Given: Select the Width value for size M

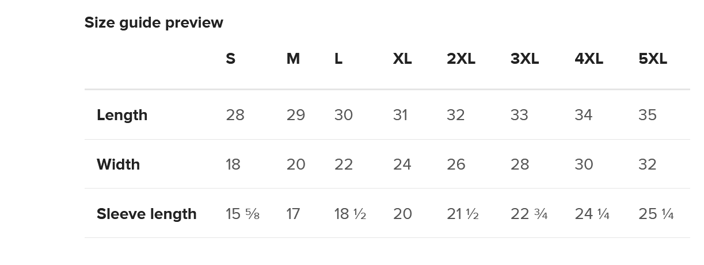Looking at the screenshot, I should pyautogui.click(x=296, y=164).
